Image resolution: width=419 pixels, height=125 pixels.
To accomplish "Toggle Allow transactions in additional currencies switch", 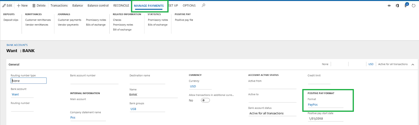I will coord(205,100).
